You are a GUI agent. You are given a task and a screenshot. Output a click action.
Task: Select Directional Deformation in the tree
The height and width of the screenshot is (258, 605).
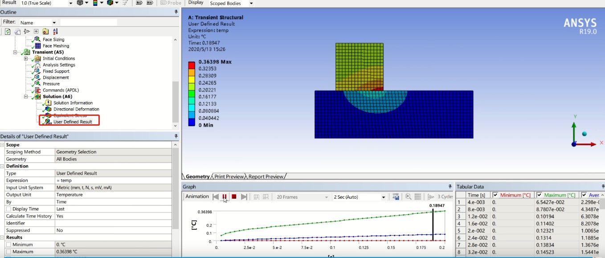76,109
